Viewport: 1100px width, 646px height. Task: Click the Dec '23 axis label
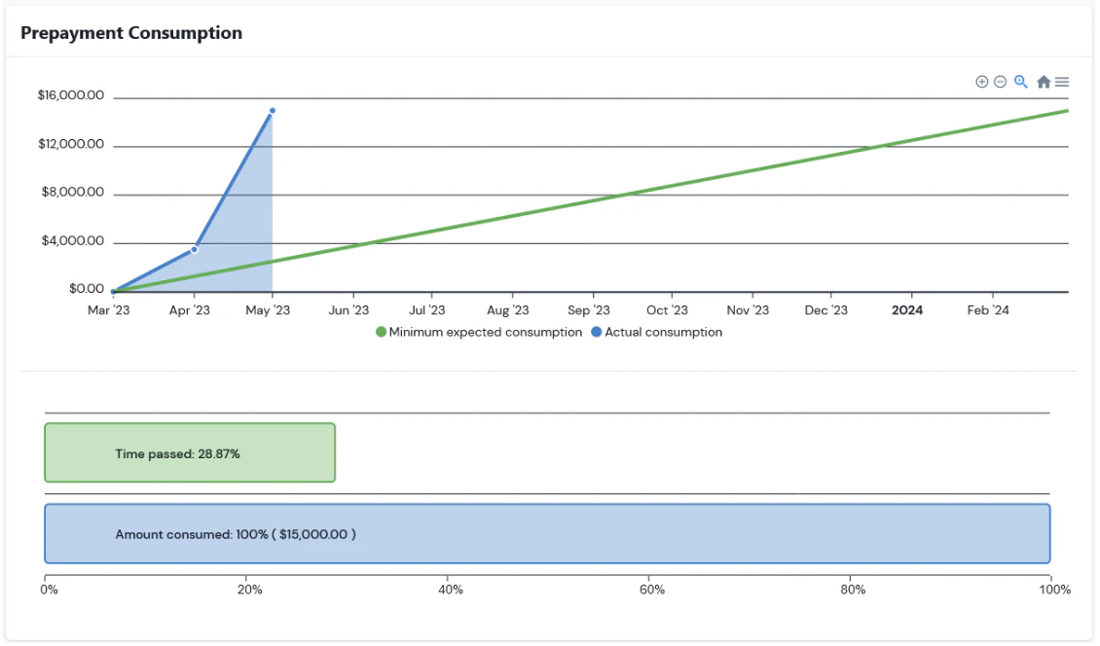[x=826, y=310]
